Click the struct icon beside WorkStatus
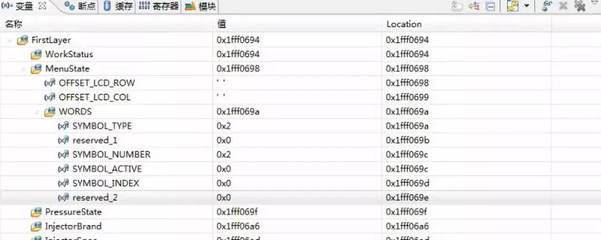The image size is (601, 240). 36,54
